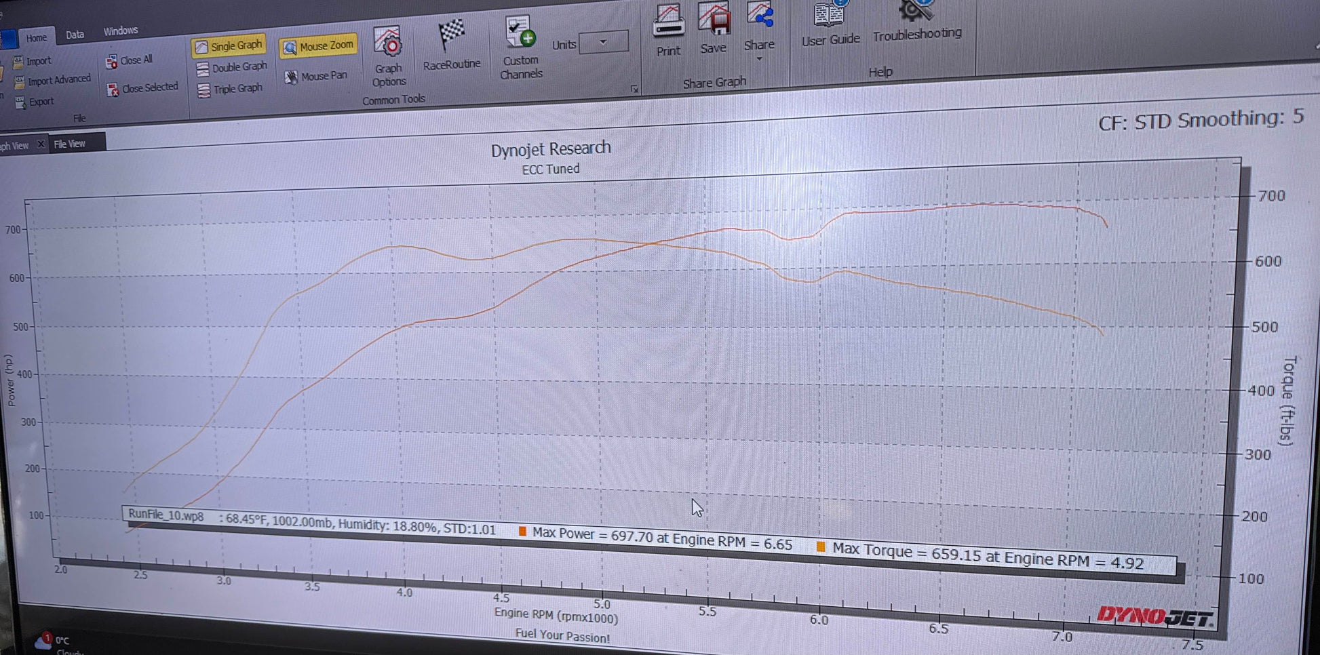Launch RaceRoutine checkered flag
The height and width of the screenshot is (655, 1320).
pos(452,45)
